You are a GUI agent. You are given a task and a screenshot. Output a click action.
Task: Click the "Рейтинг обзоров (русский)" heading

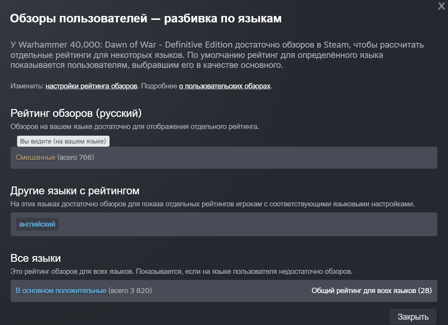tap(76, 113)
